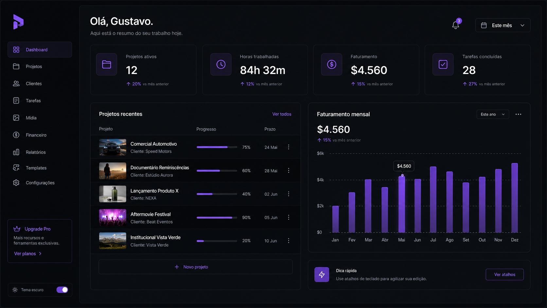Image resolution: width=547 pixels, height=308 pixels.
Task: Click the Dez bar in revenue chart
Action: (515, 198)
